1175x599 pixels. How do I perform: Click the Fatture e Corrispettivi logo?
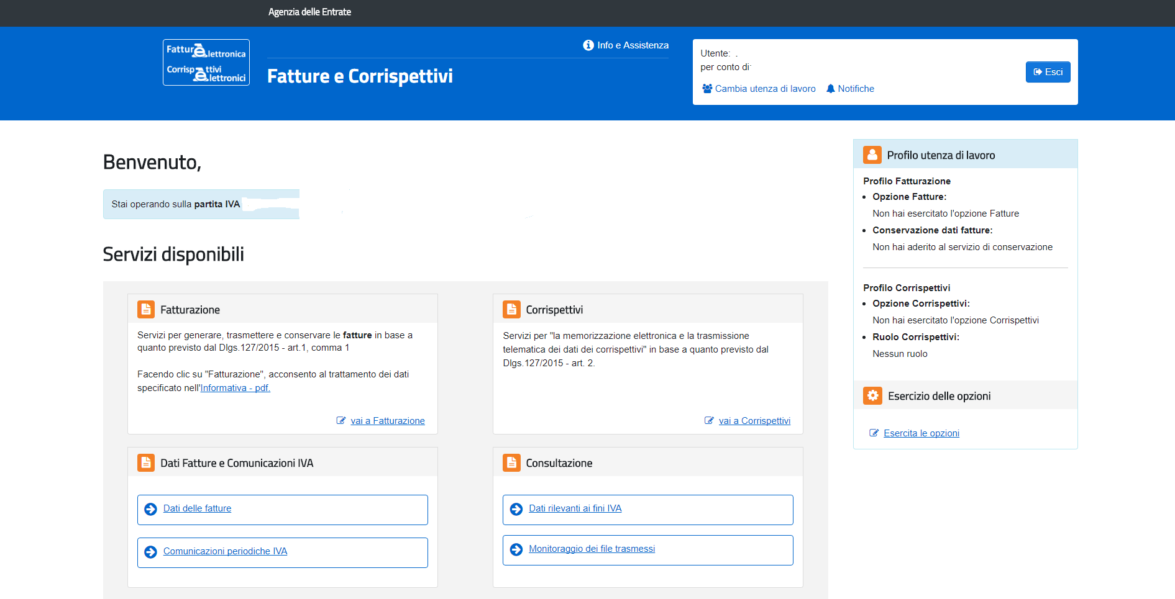pyautogui.click(x=206, y=63)
